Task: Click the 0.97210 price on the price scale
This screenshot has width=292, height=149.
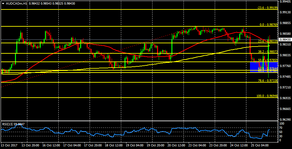Action: pos(285,88)
